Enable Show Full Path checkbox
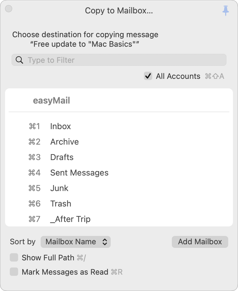 tap(14, 257)
